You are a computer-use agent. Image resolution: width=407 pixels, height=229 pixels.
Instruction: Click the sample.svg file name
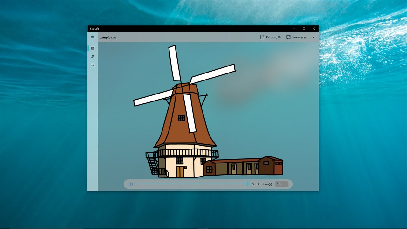pos(108,38)
